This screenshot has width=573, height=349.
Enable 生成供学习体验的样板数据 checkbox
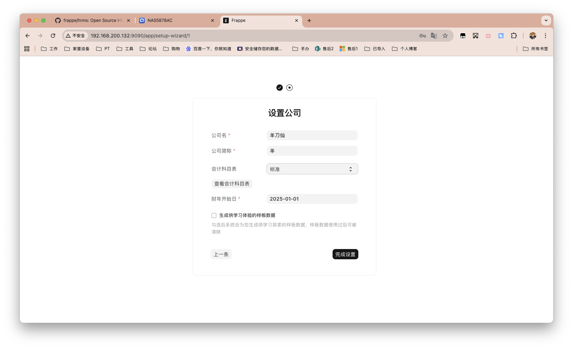(x=214, y=215)
